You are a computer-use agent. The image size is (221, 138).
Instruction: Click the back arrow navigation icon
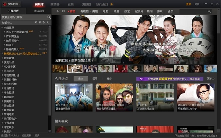click(58, 11)
